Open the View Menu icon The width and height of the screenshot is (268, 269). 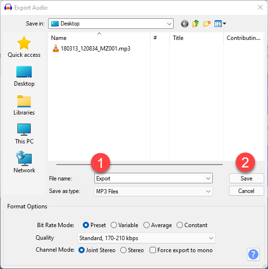[x=220, y=24]
